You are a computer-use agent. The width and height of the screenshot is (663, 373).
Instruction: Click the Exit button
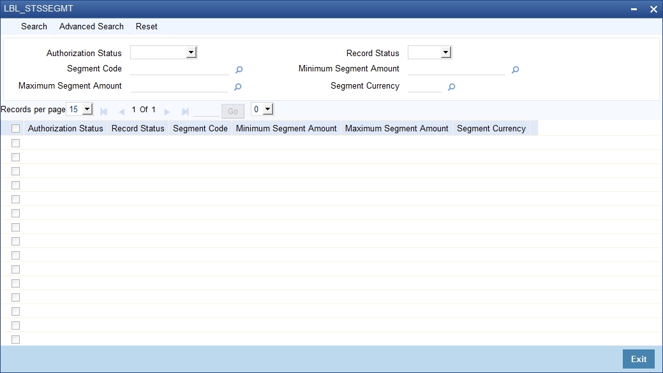(639, 359)
